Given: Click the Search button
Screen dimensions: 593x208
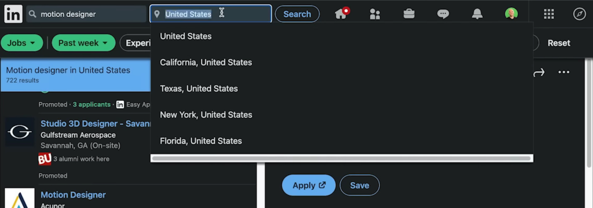Looking at the screenshot, I should click(297, 14).
